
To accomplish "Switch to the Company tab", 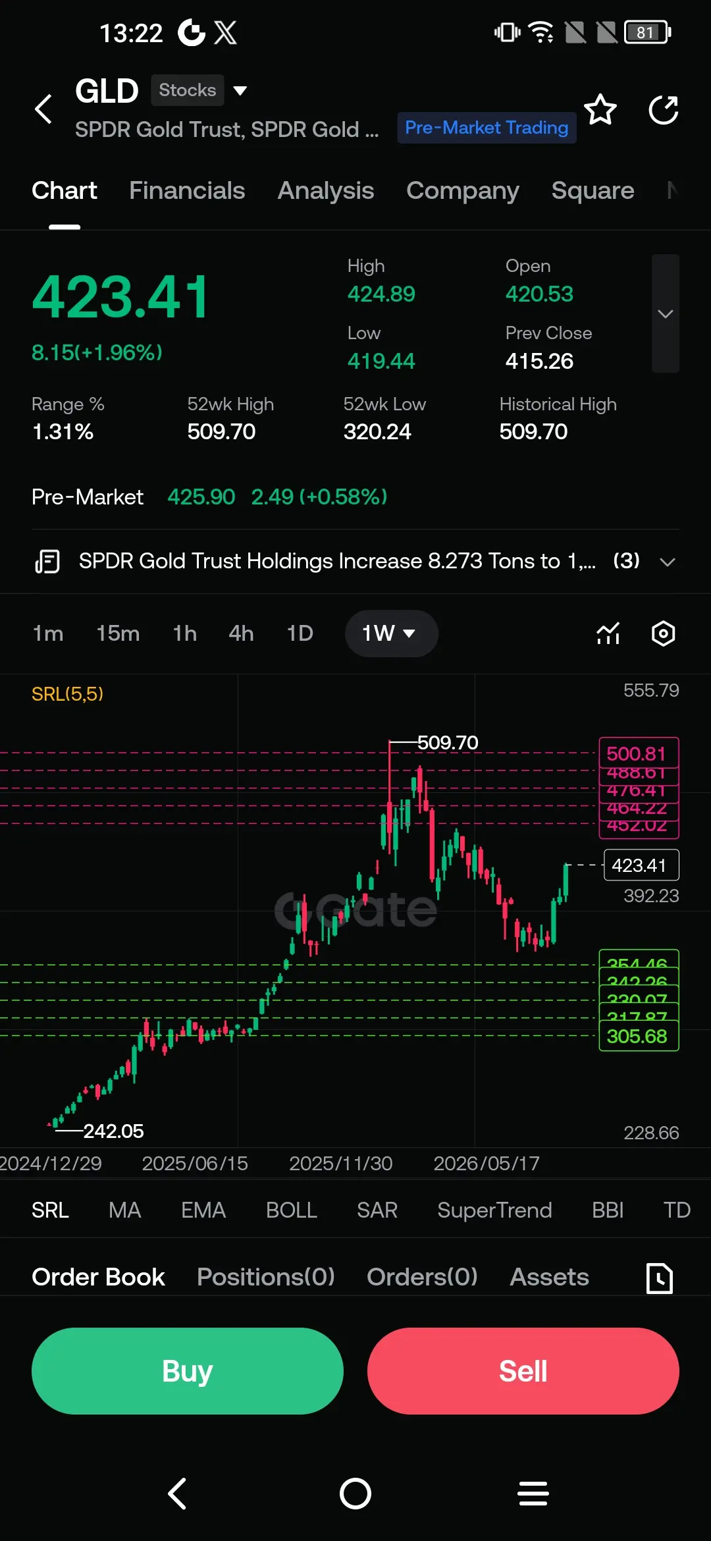I will (463, 190).
